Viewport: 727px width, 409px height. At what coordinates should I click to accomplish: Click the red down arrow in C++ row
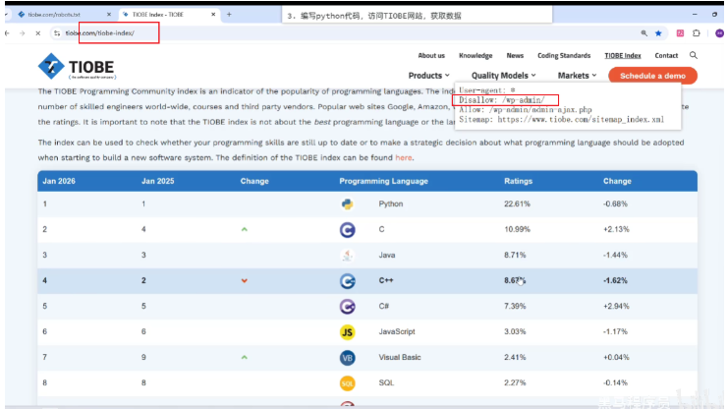pyautogui.click(x=245, y=280)
